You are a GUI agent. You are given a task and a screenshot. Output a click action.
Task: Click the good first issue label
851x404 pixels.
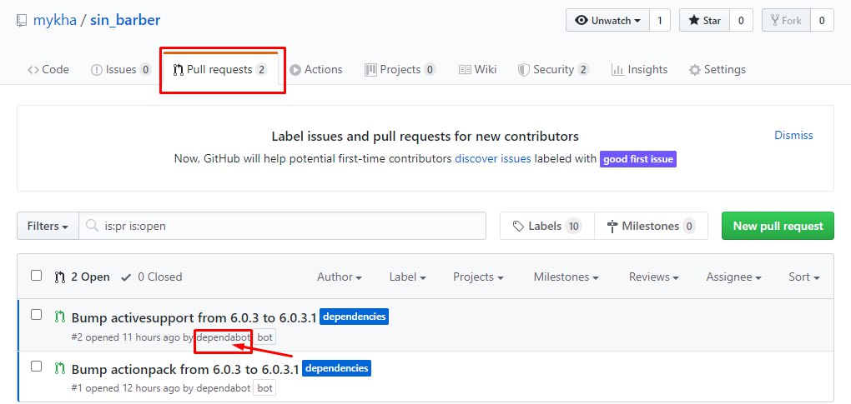(638, 159)
